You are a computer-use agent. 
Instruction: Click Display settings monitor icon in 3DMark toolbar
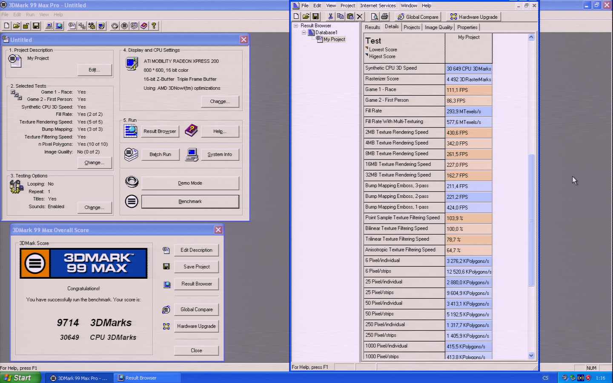click(101, 26)
